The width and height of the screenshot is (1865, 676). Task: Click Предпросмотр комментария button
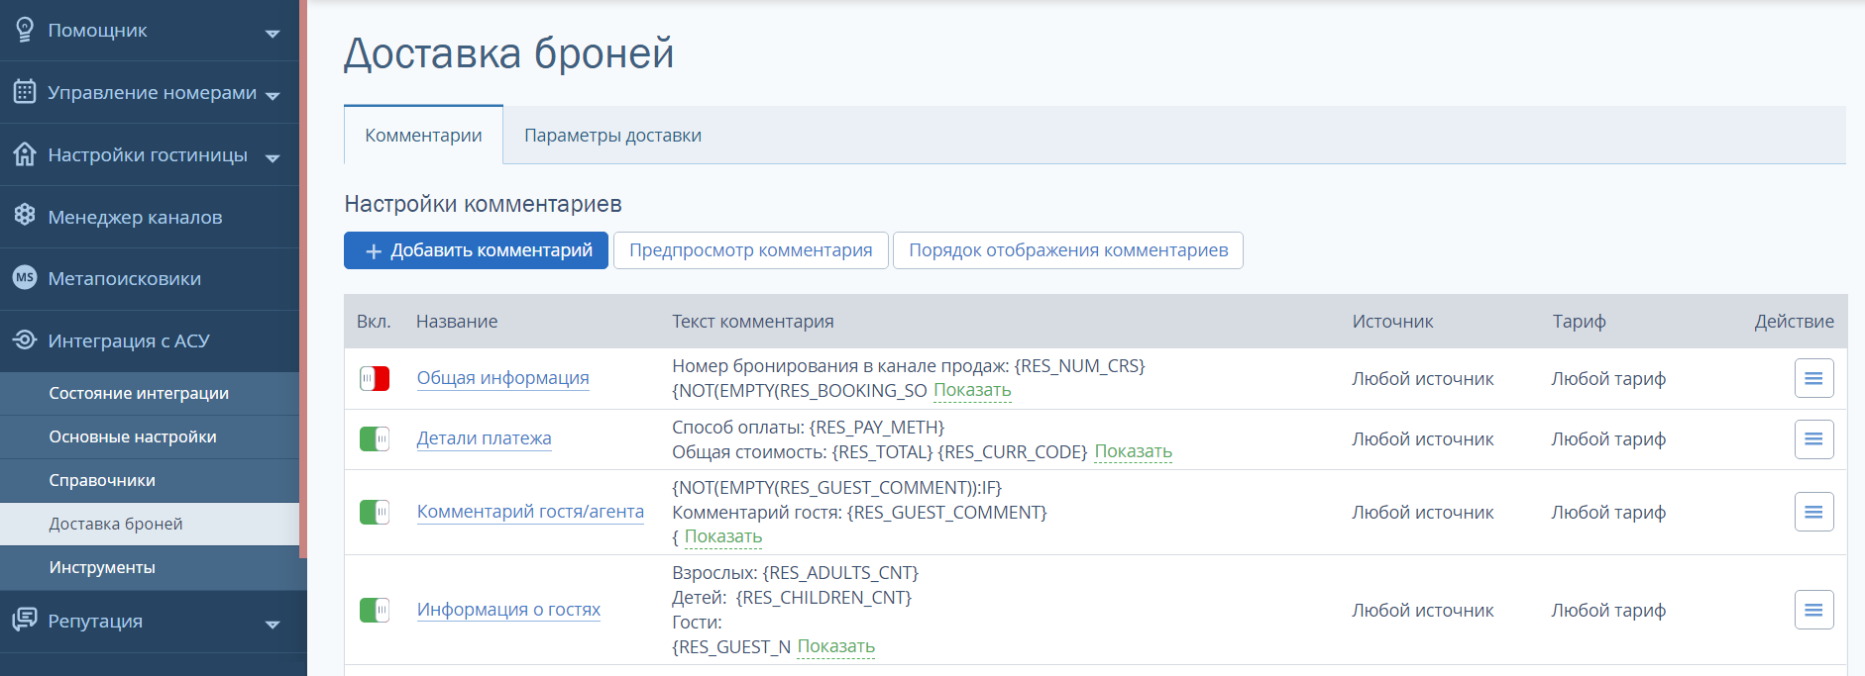750,250
